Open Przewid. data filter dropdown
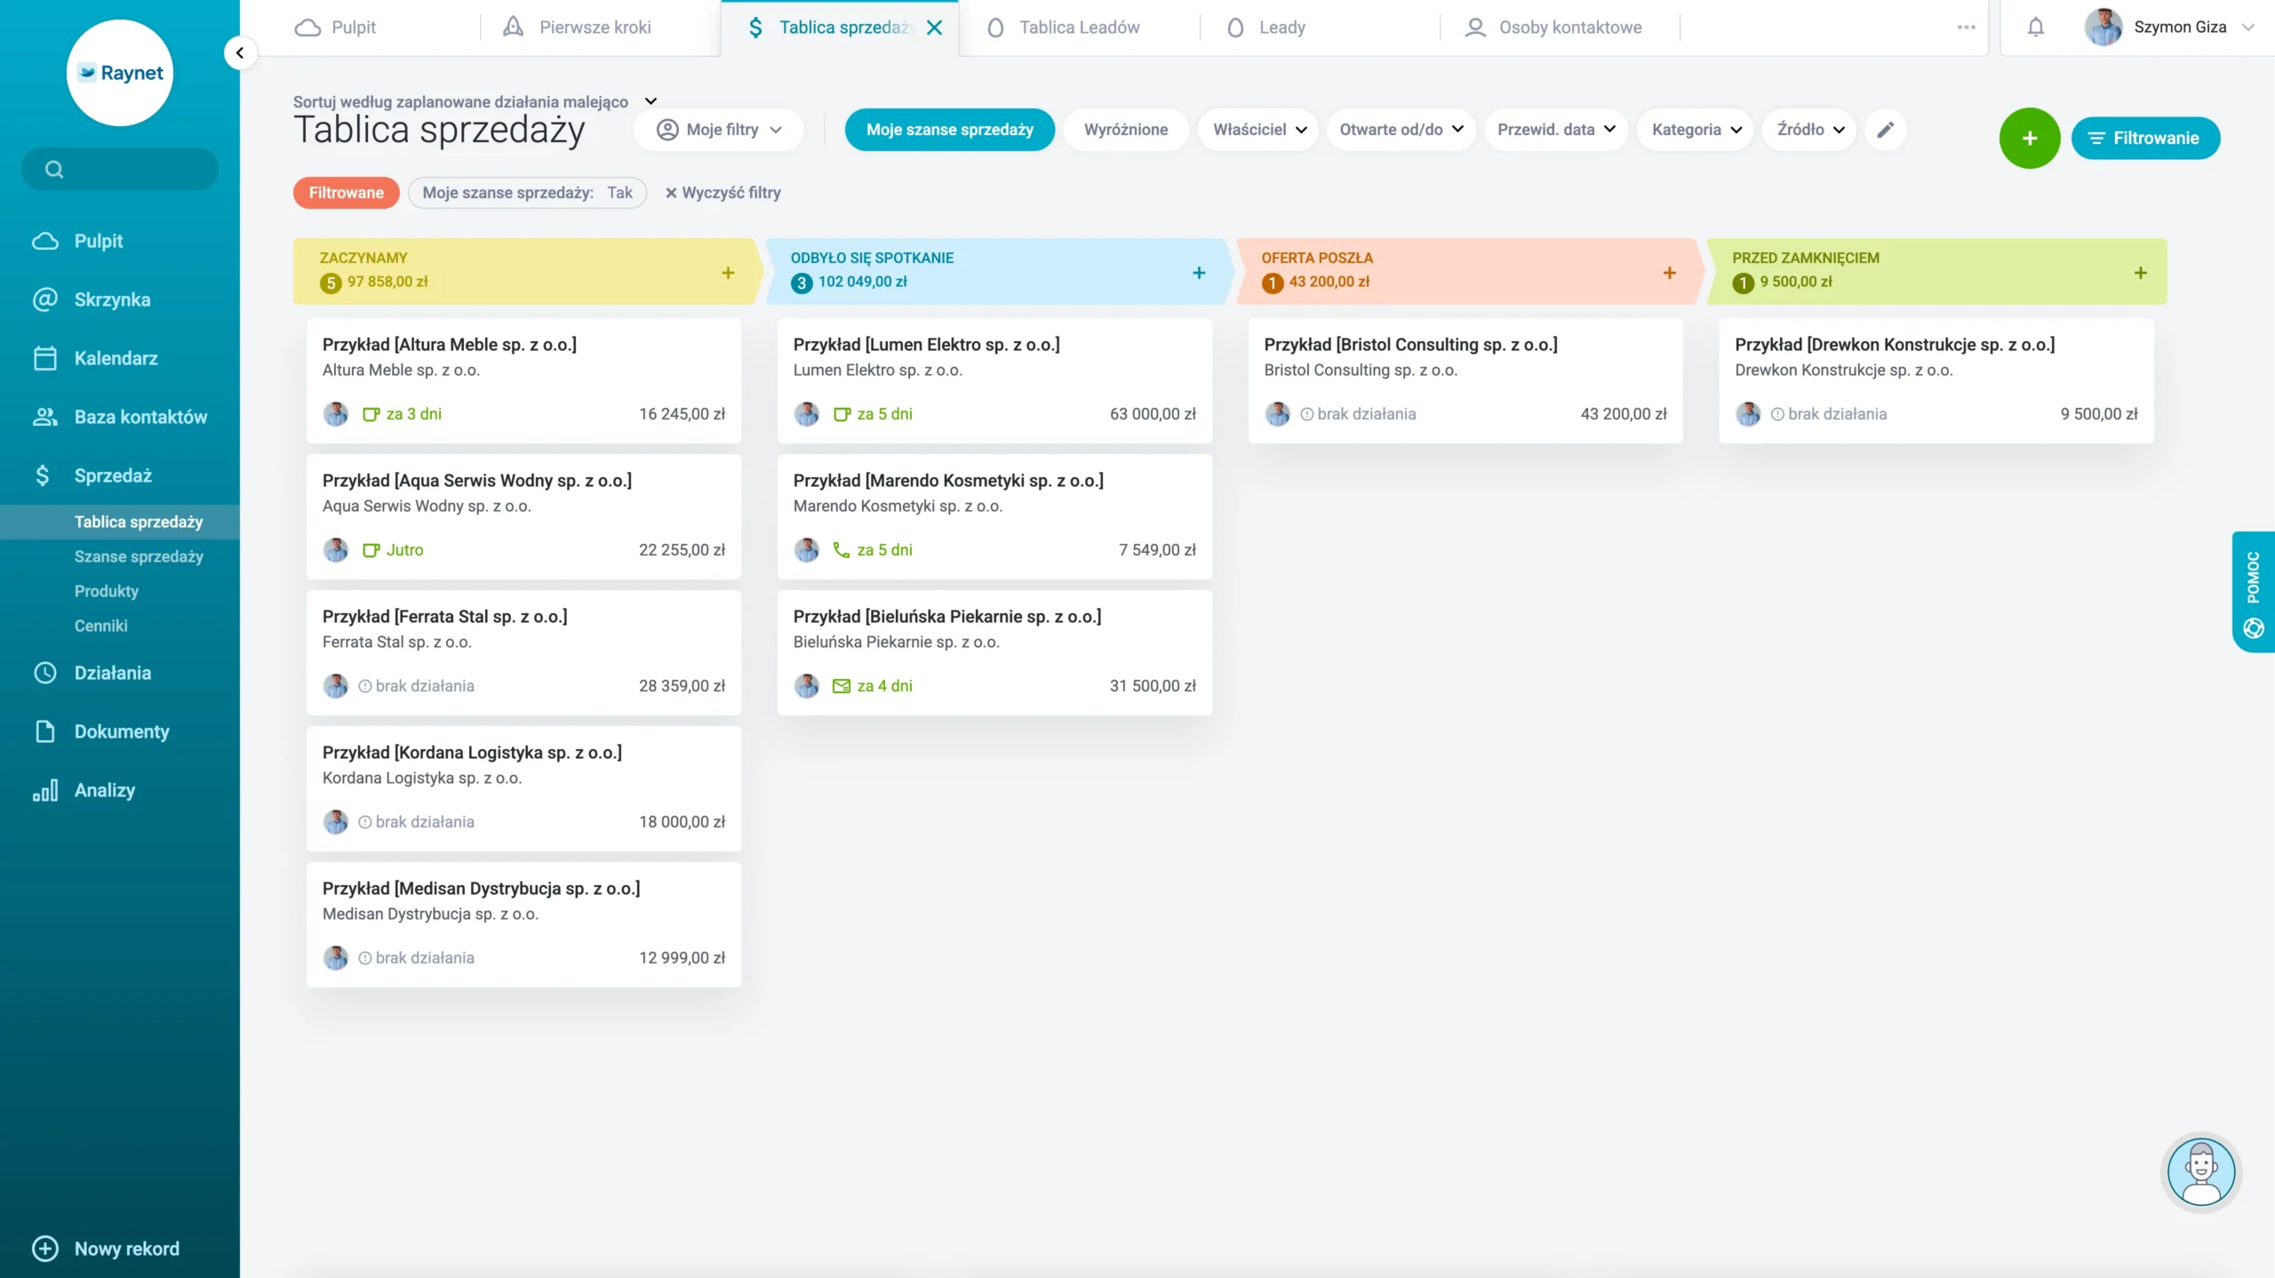 [1556, 130]
